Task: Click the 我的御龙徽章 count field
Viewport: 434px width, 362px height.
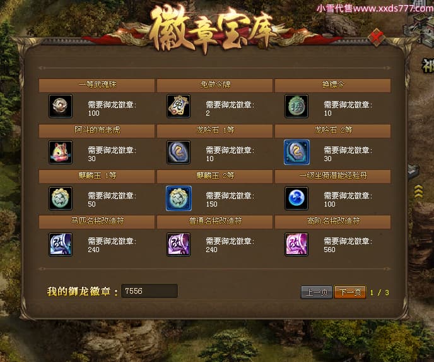Action: click(x=150, y=291)
